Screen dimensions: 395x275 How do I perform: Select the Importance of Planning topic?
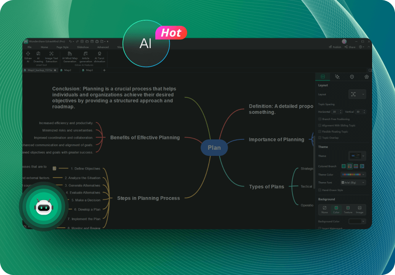(276, 139)
